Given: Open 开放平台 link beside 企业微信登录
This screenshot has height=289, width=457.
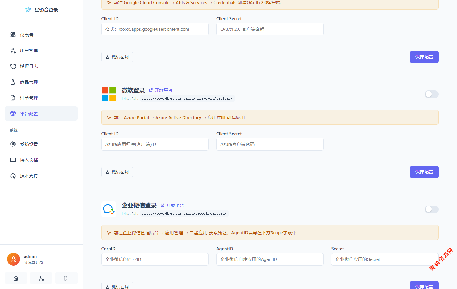Looking at the screenshot, I should (172, 205).
